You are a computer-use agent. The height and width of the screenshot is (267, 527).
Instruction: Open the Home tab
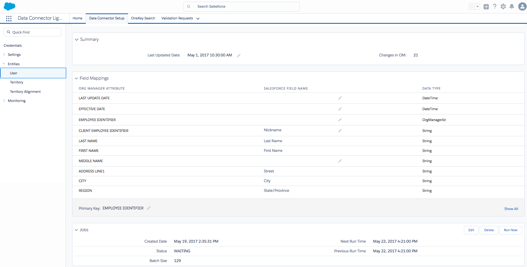click(78, 18)
